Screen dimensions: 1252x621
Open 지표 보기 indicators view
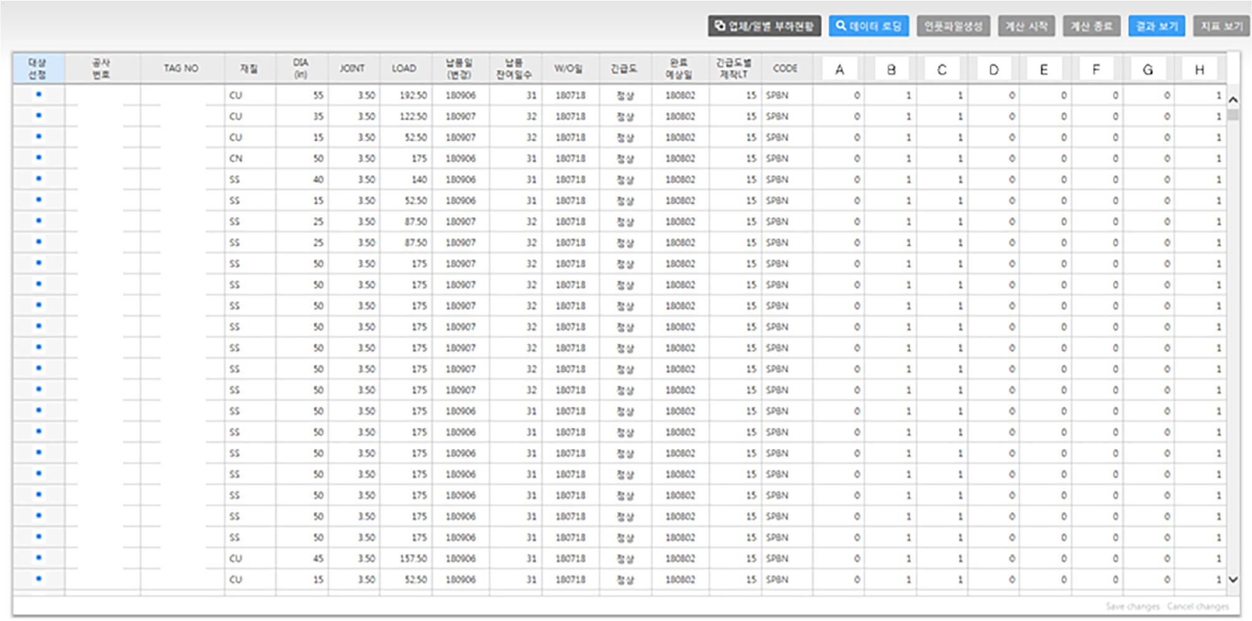(x=1221, y=26)
